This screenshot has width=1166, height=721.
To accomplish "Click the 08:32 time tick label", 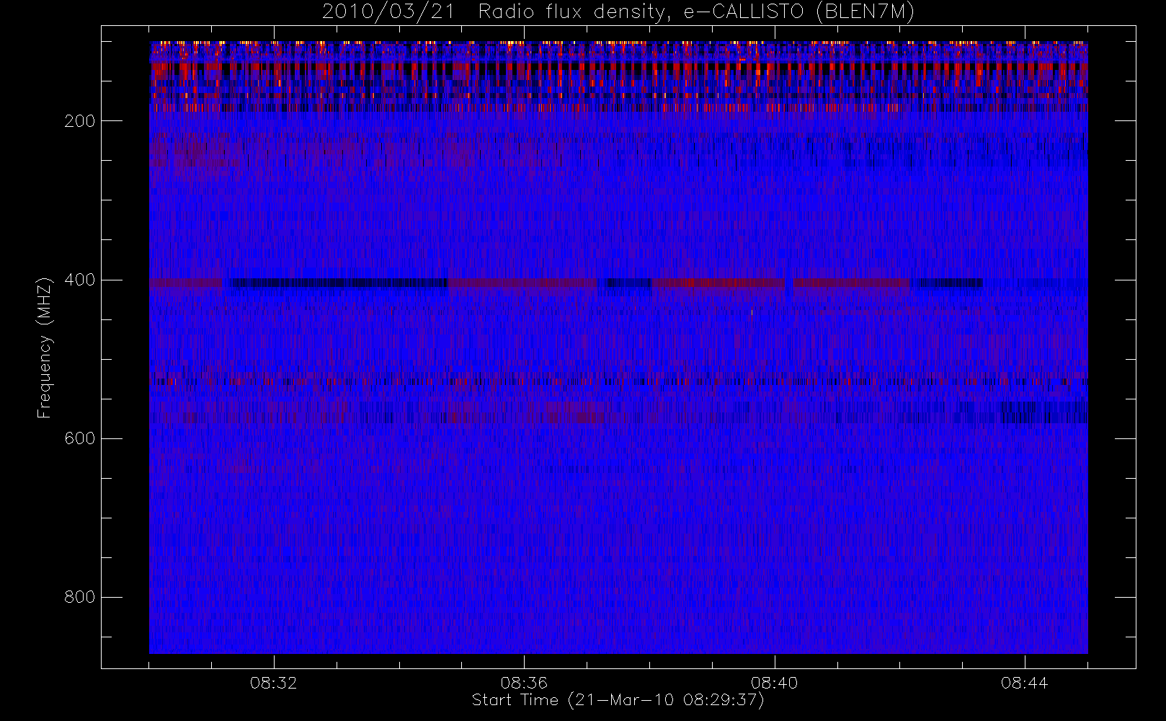I will (x=274, y=683).
